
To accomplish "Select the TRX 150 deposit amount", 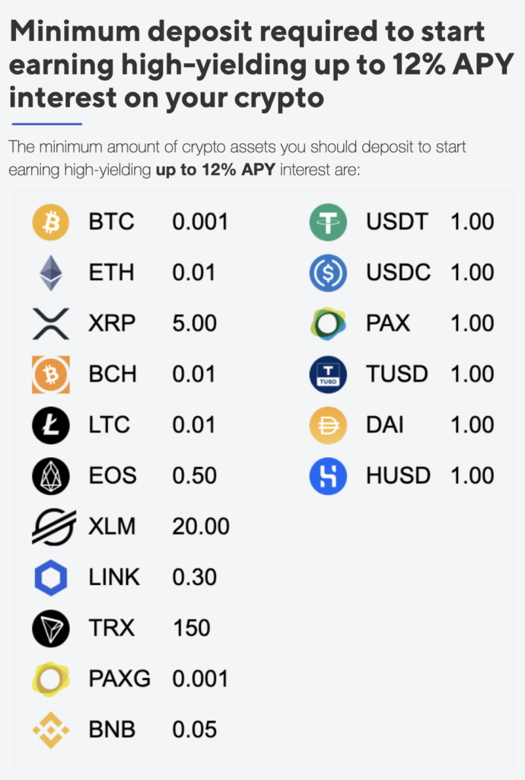I will (191, 628).
